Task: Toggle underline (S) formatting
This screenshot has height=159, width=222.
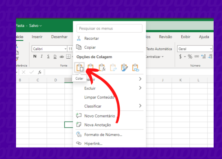Action: click(x=48, y=57)
